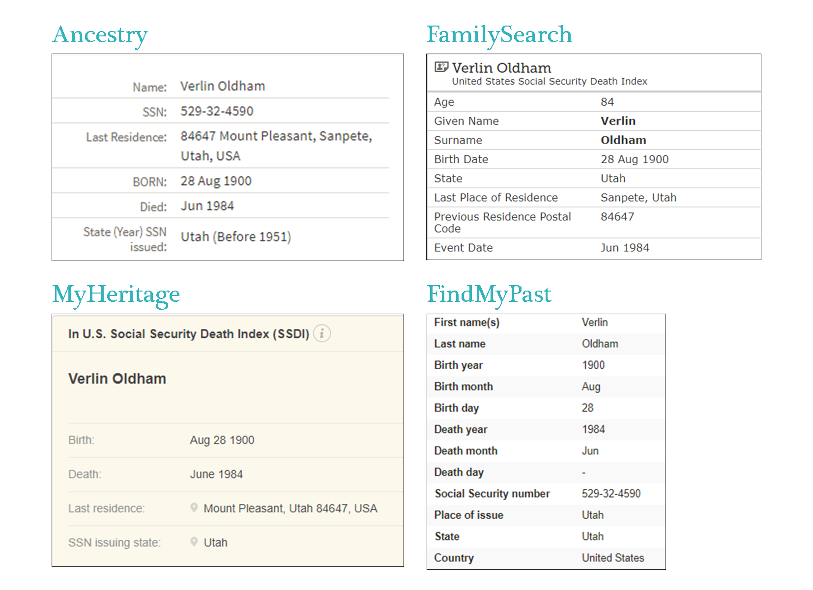The height and width of the screenshot is (590, 813).
Task: Click Birth day value 28 in FindMyPast
Action: (x=588, y=408)
